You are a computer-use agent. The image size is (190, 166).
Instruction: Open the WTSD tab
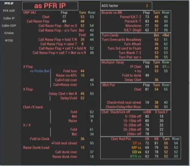9,41
